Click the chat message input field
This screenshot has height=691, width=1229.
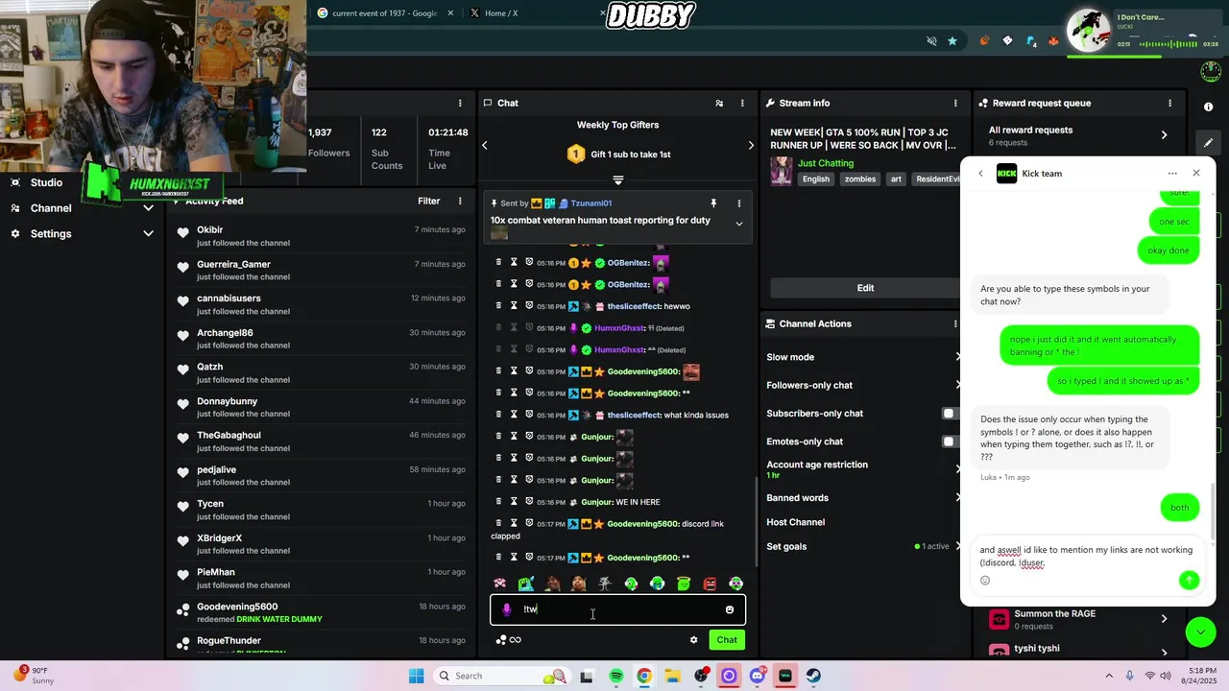(x=617, y=609)
